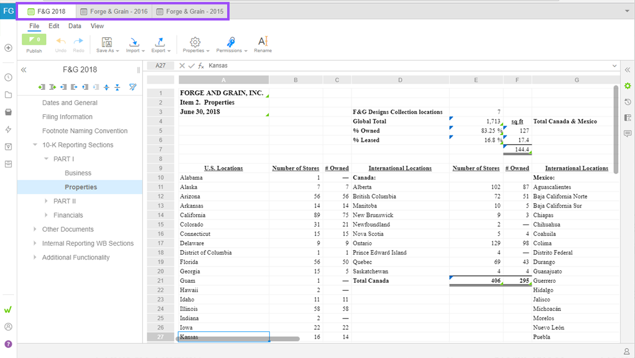Open the Properties gear in toolbar
The height and width of the screenshot is (358, 635).
195,43
